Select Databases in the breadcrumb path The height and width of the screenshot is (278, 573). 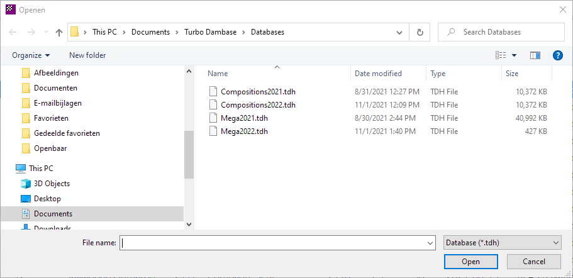coord(267,32)
